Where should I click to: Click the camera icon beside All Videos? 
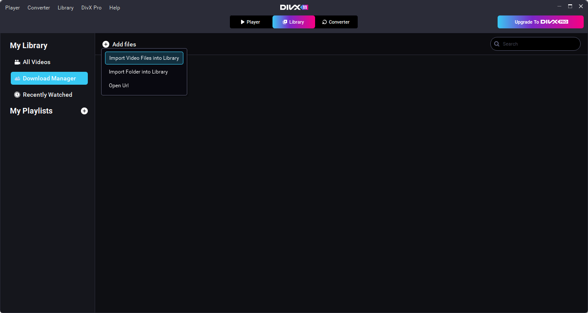(x=17, y=62)
